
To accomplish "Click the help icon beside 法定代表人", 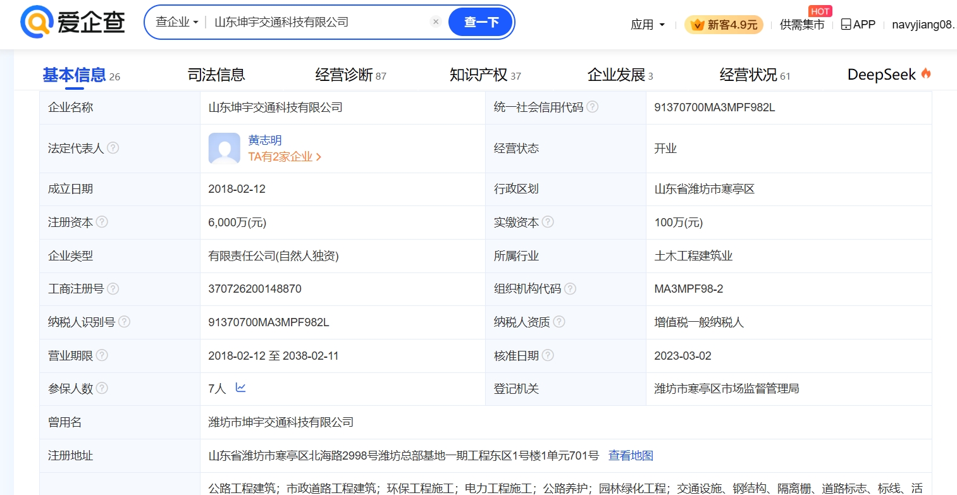I will [113, 148].
